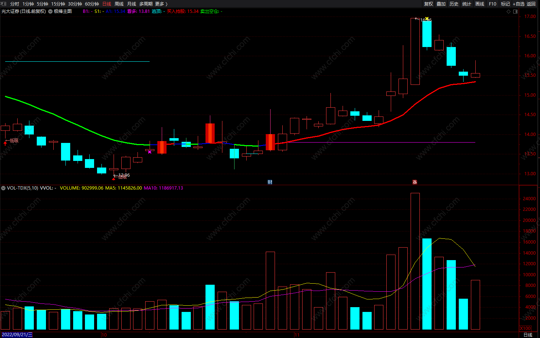Click the X100 volume scale label
Screen dimensions: 540x338
(525, 328)
